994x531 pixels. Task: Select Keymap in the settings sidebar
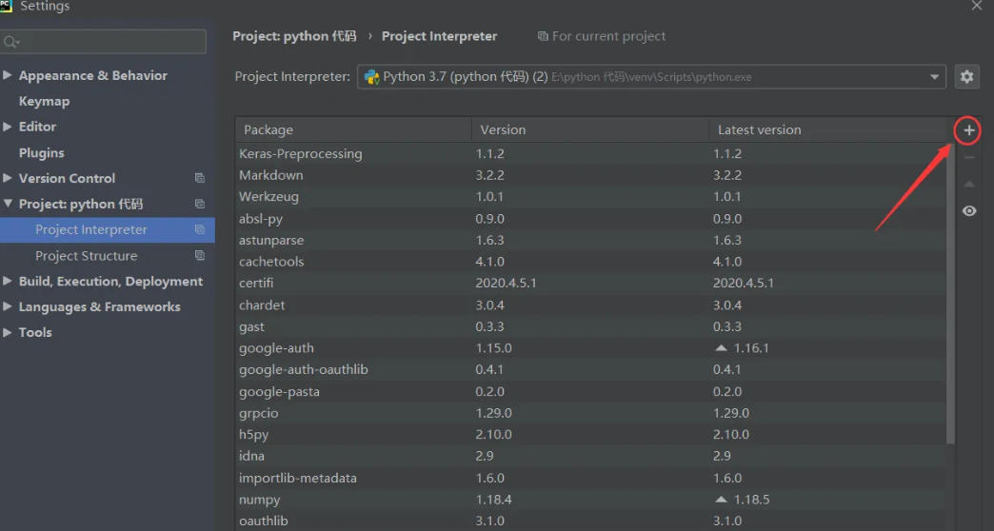click(x=44, y=101)
